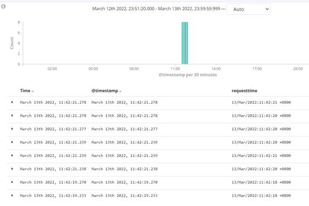309x206 pixels.
Task: Expand the 11:42:19.270 log row
Action: [12, 182]
